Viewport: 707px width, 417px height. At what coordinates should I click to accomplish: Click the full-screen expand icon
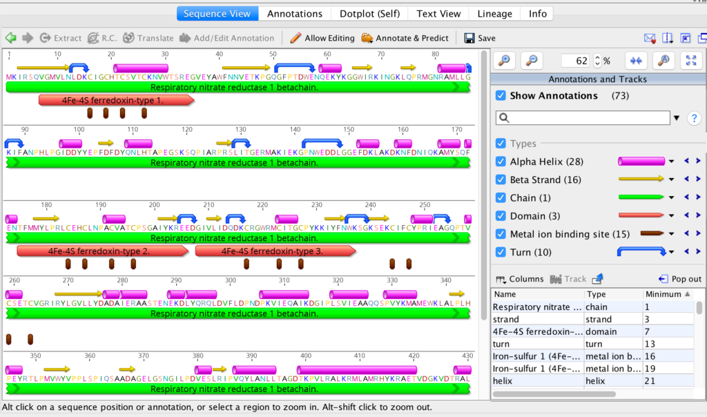pos(691,60)
